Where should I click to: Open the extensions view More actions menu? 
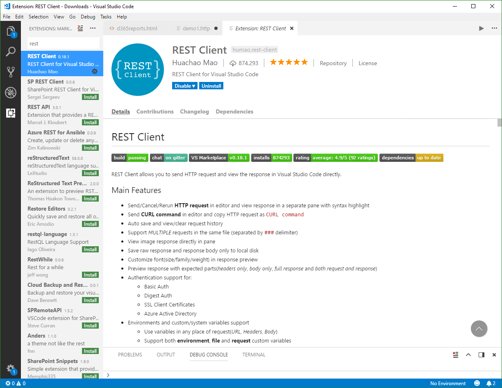pos(93,28)
